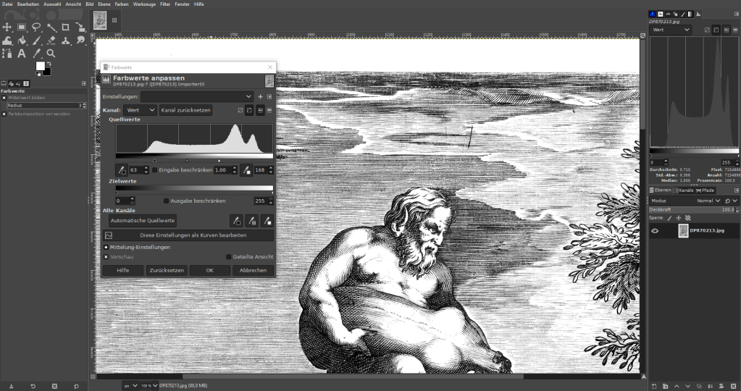Viewport: 741px width, 391px height.
Task: Click the white point eyedropper next to 168
Action: (x=246, y=170)
